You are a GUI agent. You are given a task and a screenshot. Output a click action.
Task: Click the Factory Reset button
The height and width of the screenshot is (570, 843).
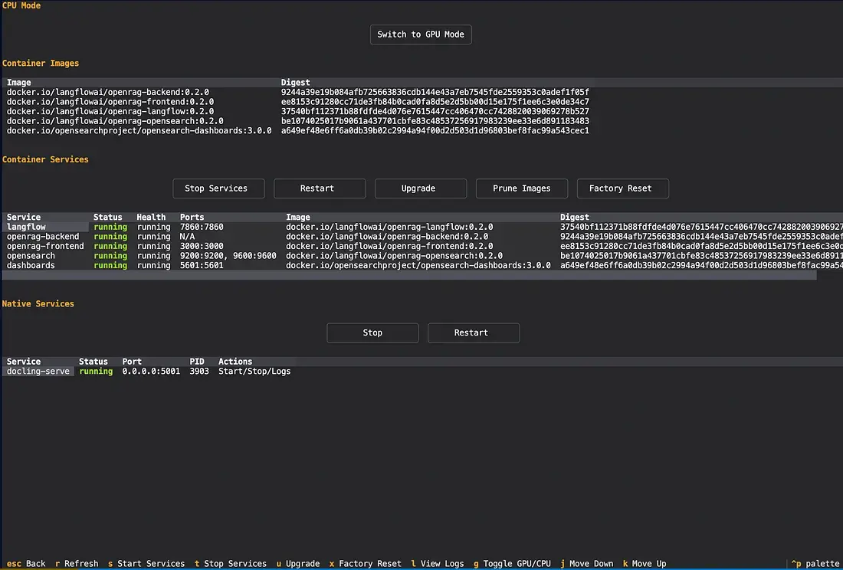(x=620, y=188)
